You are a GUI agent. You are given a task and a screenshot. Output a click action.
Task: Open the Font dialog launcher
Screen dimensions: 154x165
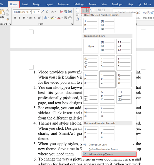[72, 24]
